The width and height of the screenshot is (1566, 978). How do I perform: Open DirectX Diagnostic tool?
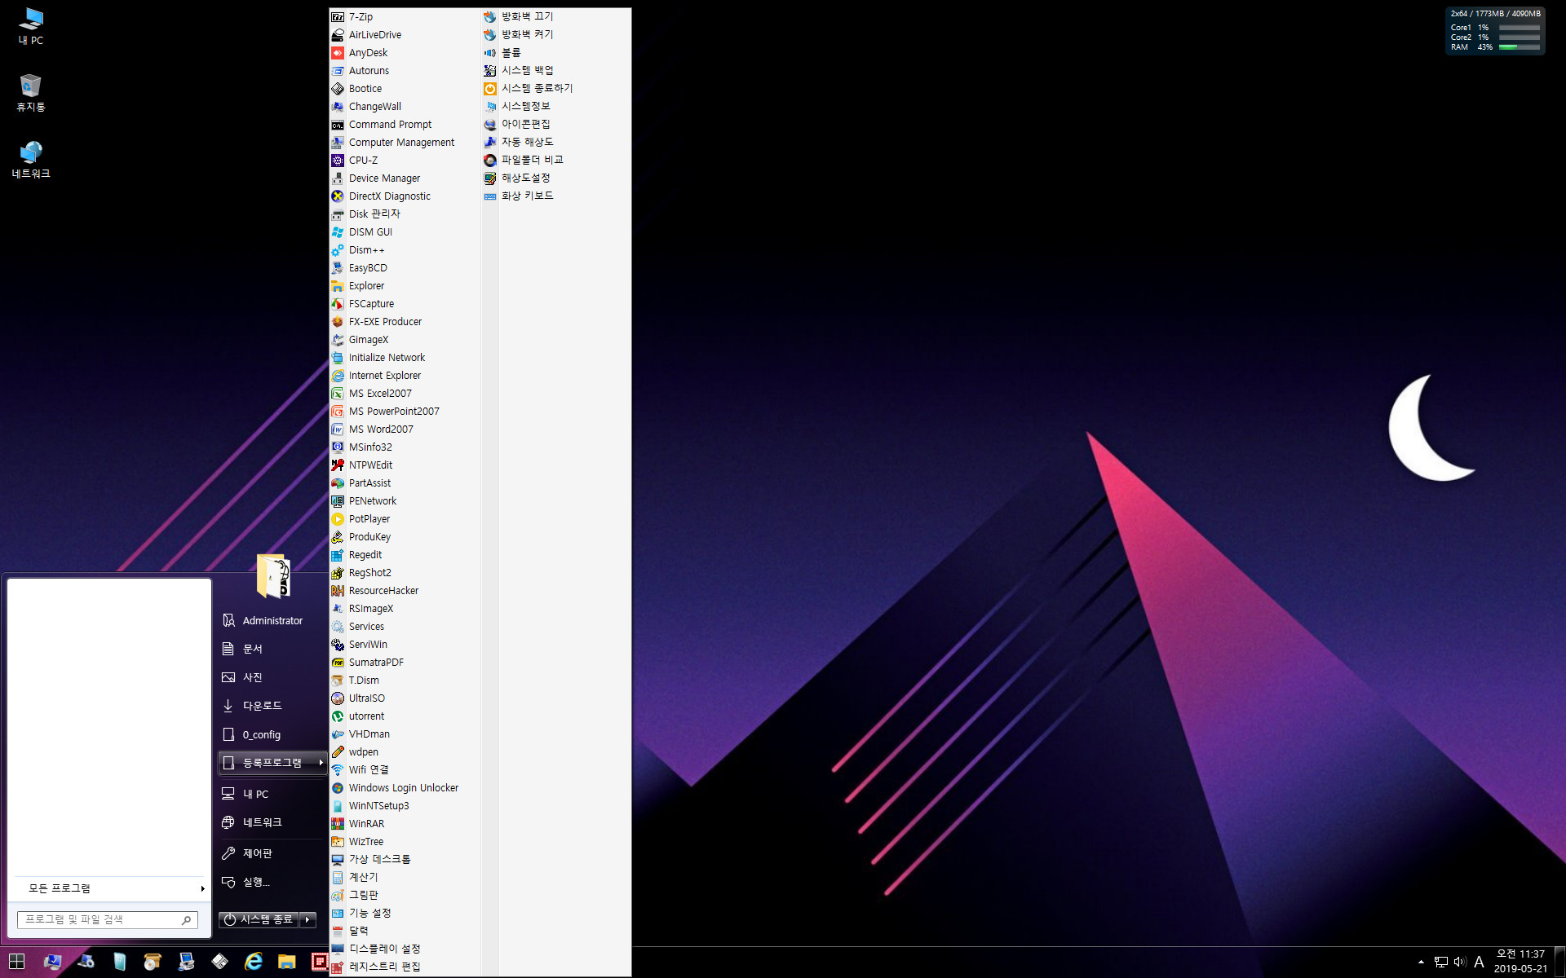pos(405,196)
